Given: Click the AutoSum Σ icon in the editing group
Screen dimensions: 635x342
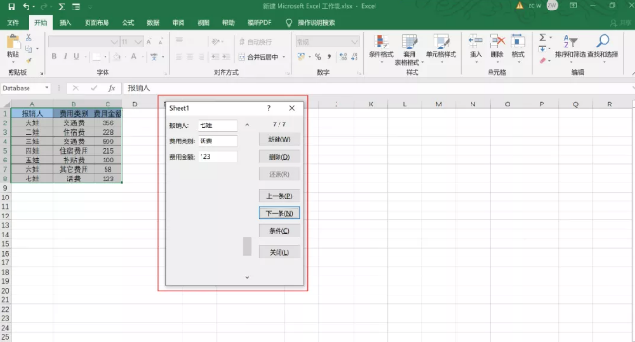Looking at the screenshot, I should pos(542,37).
